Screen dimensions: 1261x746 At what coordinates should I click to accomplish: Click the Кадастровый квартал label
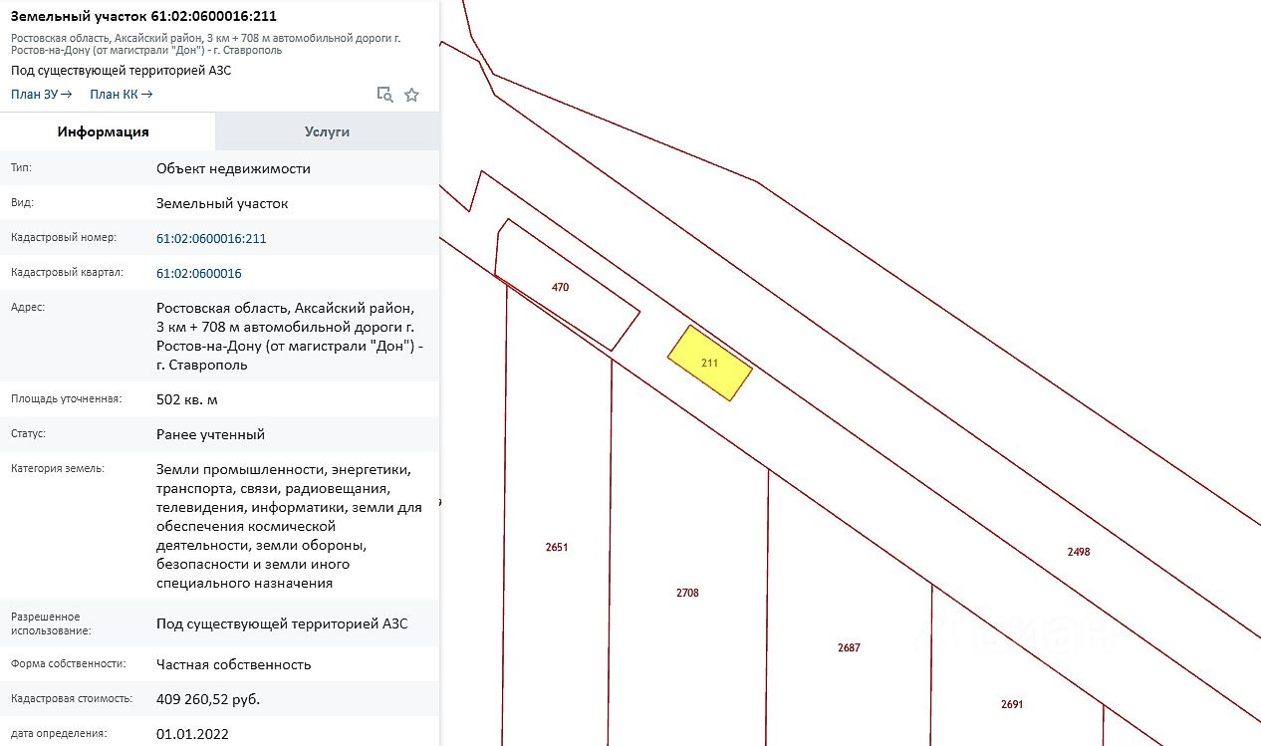click(x=67, y=274)
